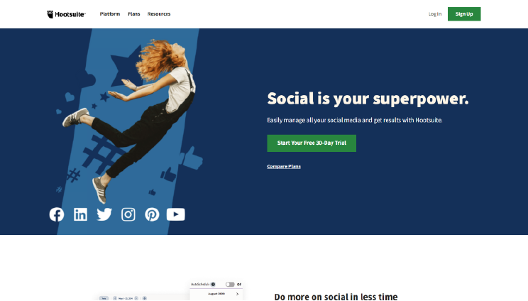Click the AutoSchedule info icon
This screenshot has width=528, height=301.
[x=213, y=285]
